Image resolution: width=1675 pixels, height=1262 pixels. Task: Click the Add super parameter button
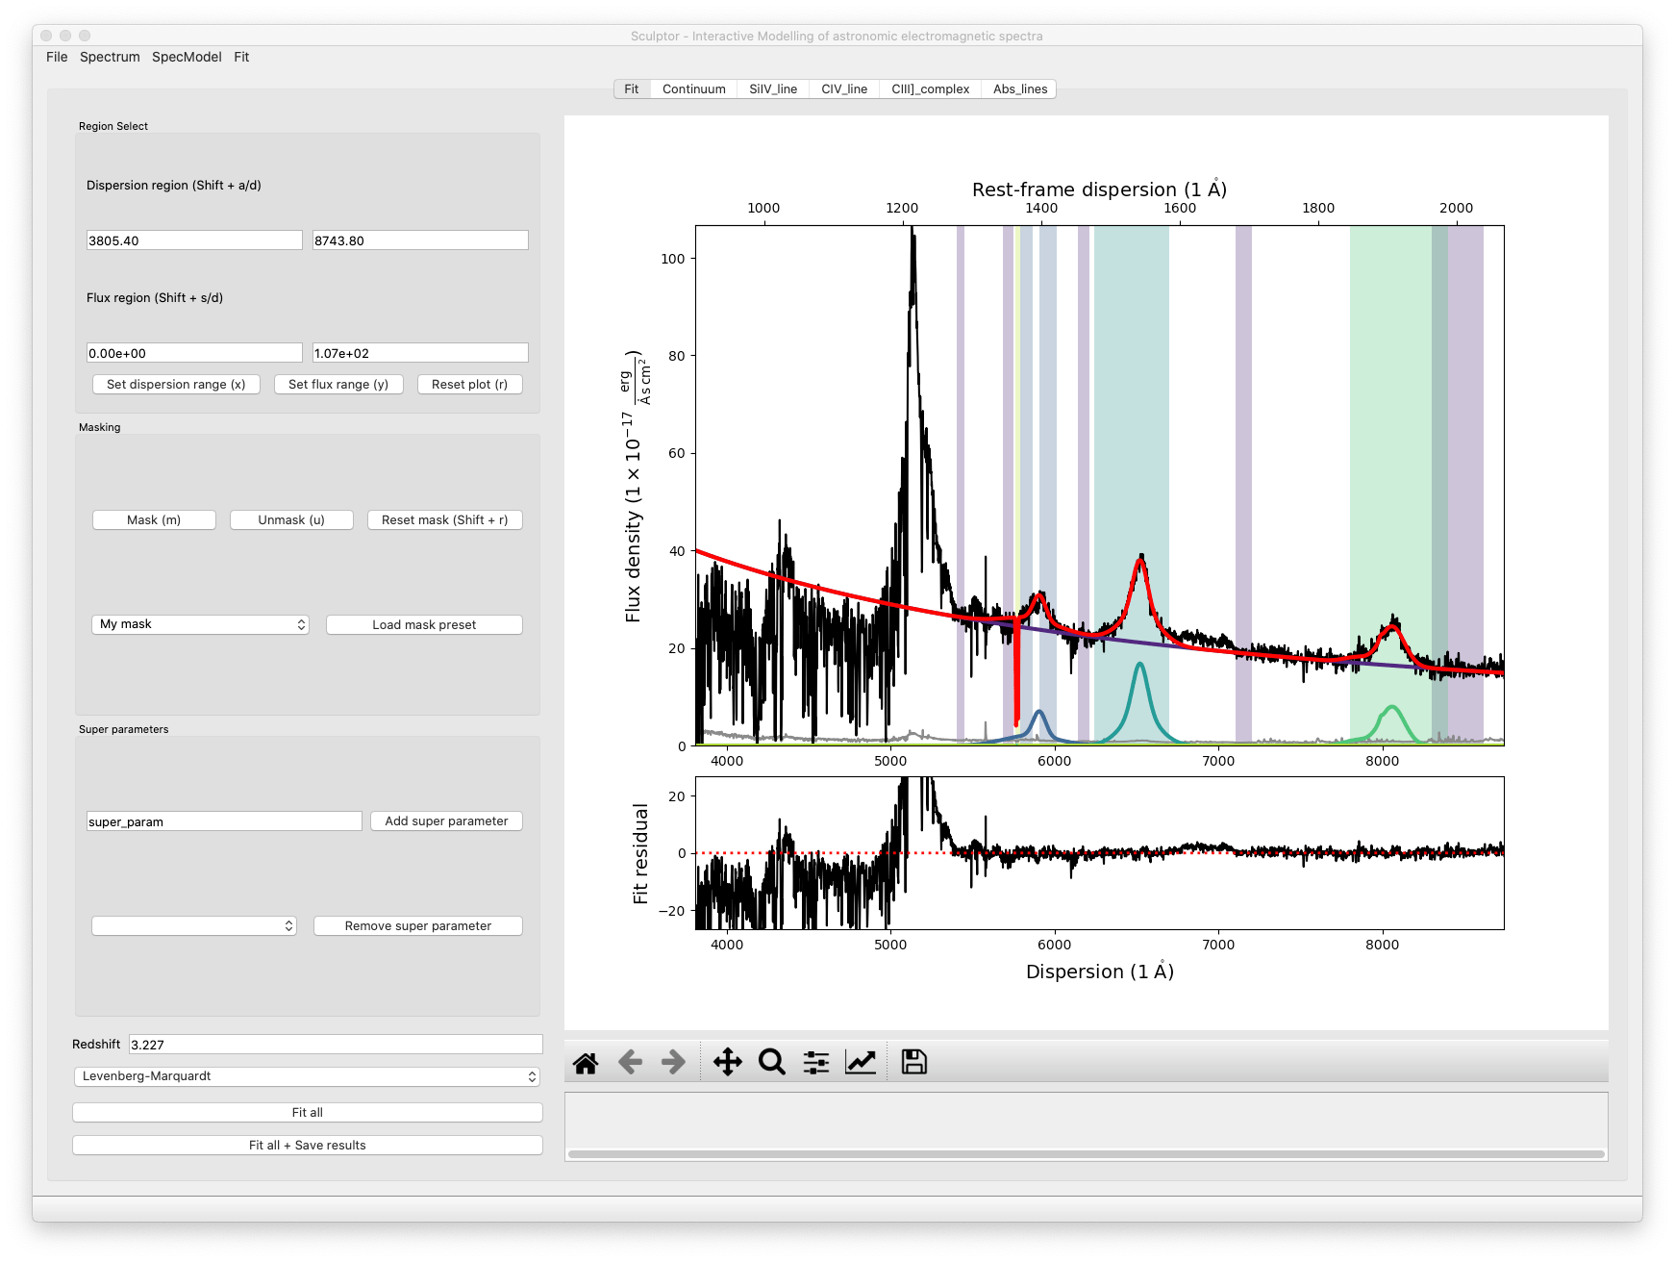446,821
